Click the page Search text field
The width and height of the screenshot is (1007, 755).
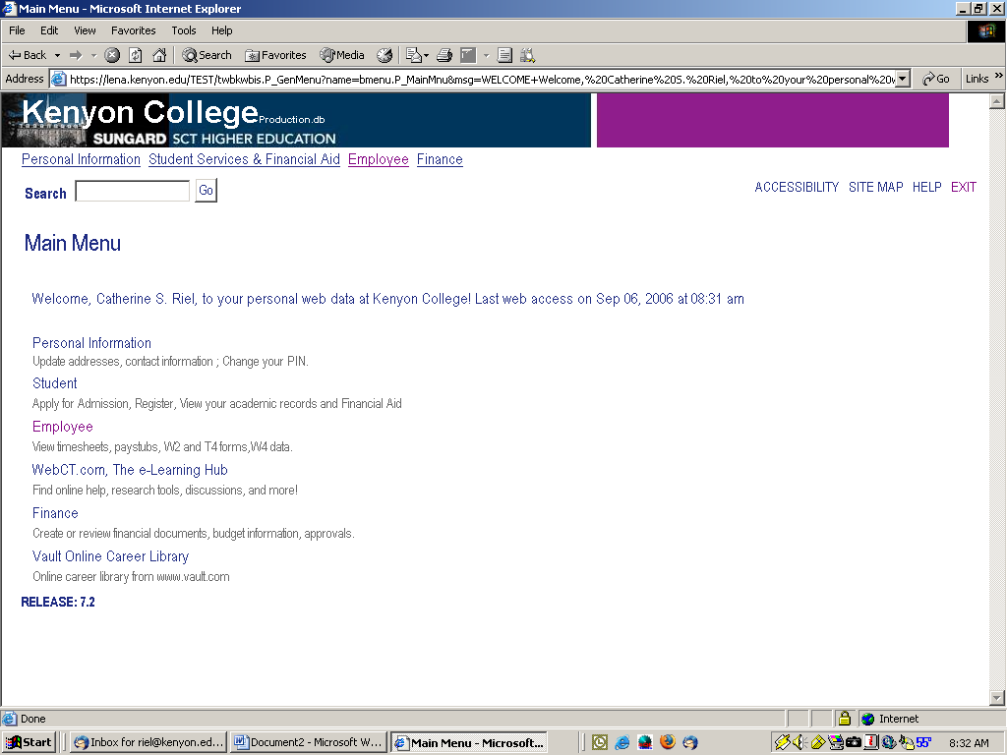133,191
